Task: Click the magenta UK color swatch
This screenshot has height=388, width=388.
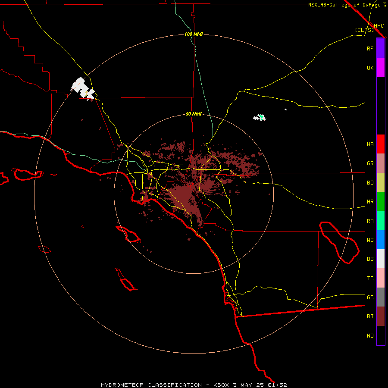Action: tap(381, 68)
